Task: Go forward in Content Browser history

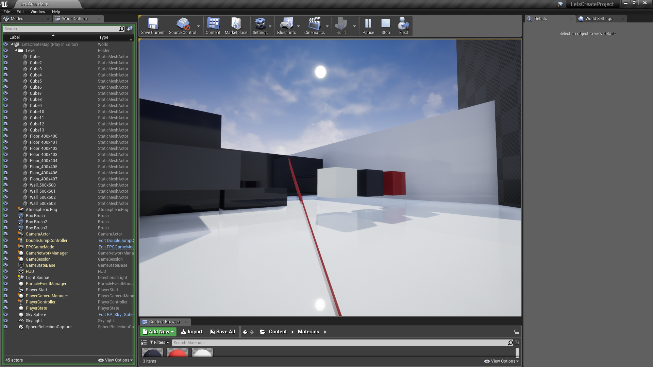Action: 252,332
